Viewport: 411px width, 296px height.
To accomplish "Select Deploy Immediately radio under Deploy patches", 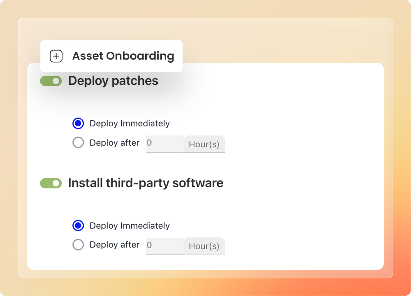I will coord(78,123).
